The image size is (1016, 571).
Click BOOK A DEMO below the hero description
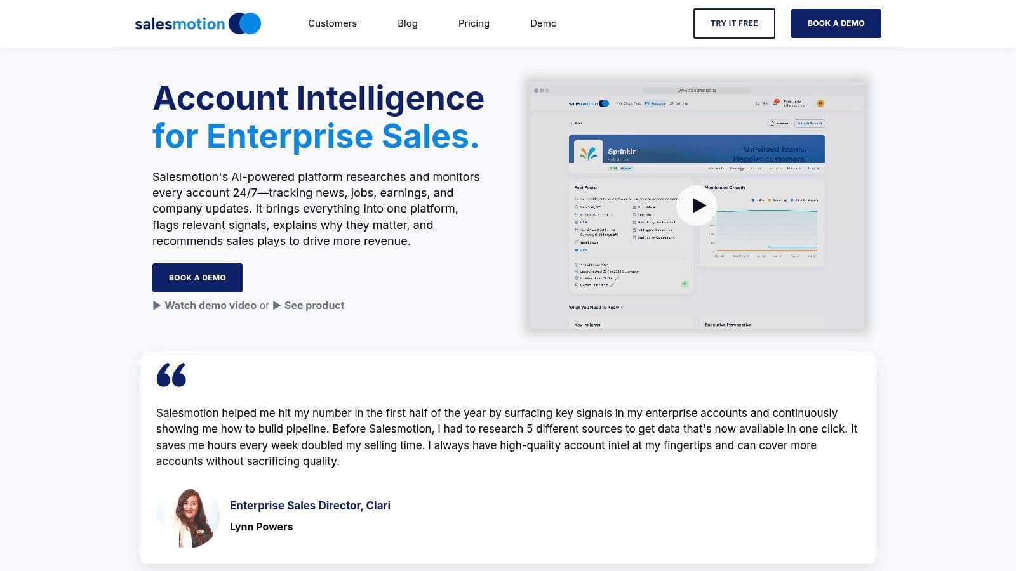tap(197, 278)
